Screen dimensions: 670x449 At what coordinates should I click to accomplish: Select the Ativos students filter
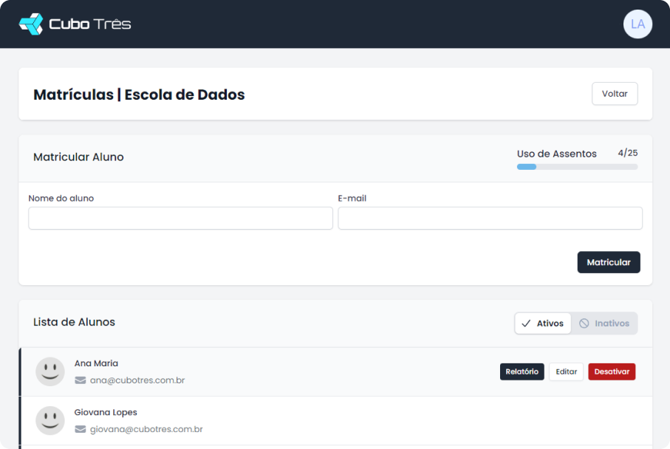click(543, 323)
